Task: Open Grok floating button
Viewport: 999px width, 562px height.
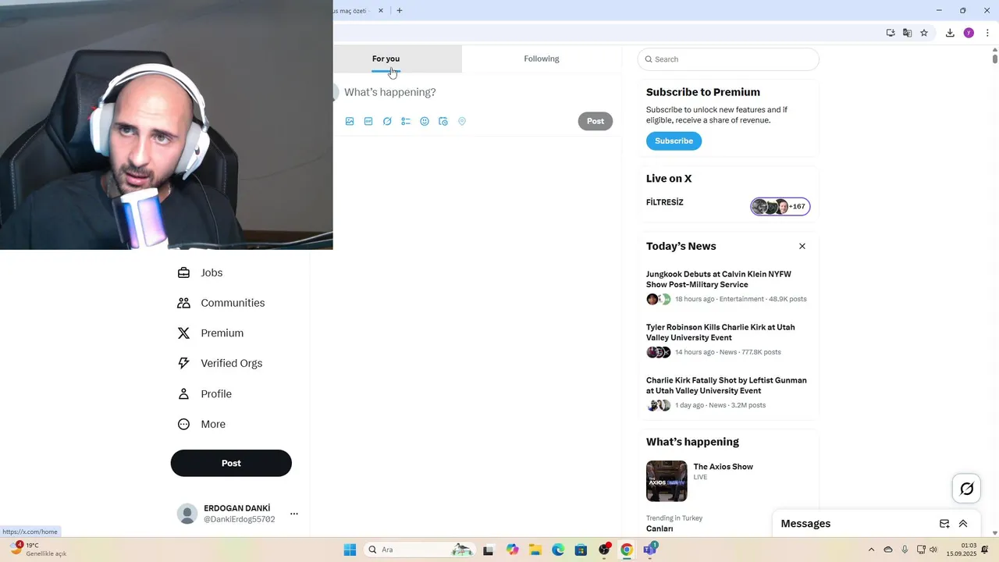Action: pos(967,489)
